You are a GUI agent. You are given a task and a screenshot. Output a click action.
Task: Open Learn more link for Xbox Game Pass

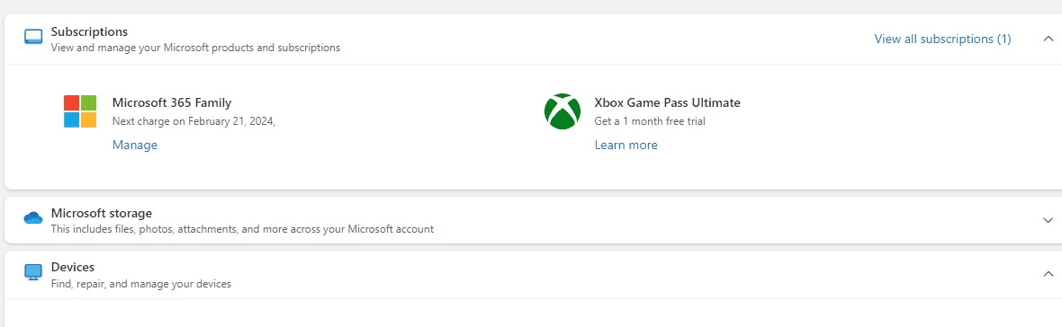[625, 145]
